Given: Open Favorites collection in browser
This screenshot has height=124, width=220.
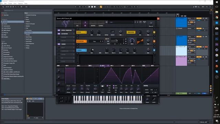Looking at the screenshot, I should [x=6, y=15].
